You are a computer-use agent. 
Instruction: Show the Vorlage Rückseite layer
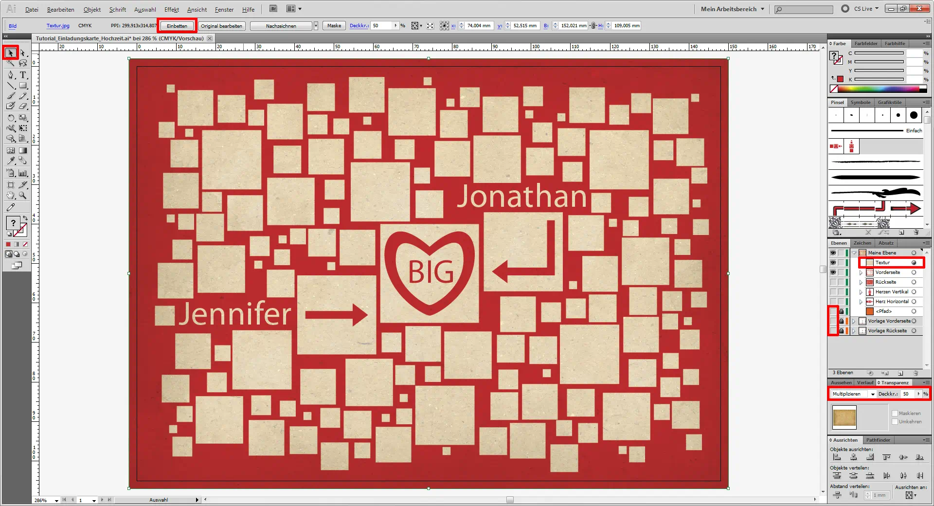point(833,331)
